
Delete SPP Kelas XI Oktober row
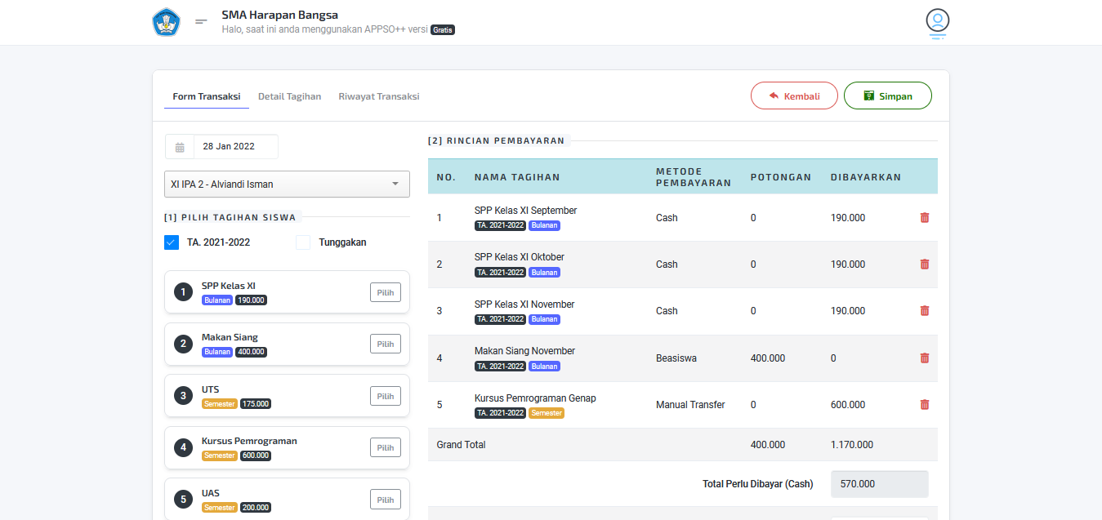click(x=925, y=264)
